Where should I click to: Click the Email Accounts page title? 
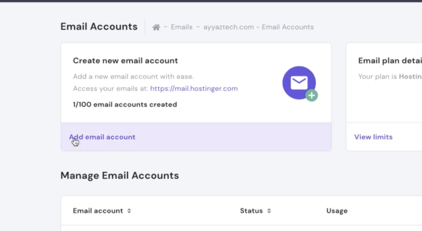pos(99,27)
